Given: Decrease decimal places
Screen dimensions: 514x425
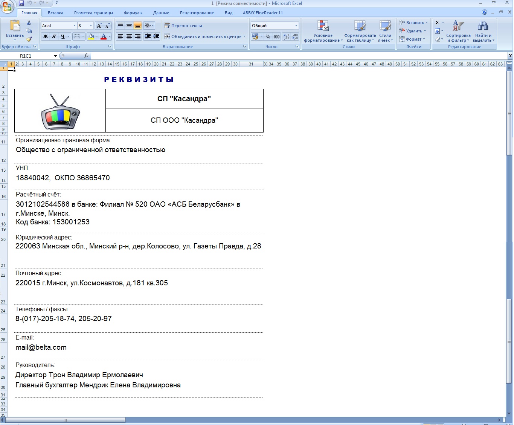Looking at the screenshot, I should pos(295,37).
